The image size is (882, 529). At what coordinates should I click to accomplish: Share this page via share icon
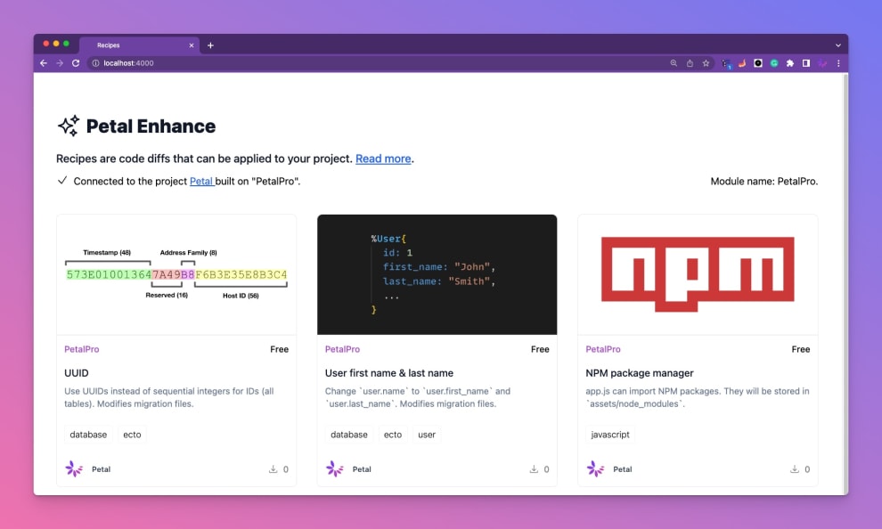coord(690,63)
